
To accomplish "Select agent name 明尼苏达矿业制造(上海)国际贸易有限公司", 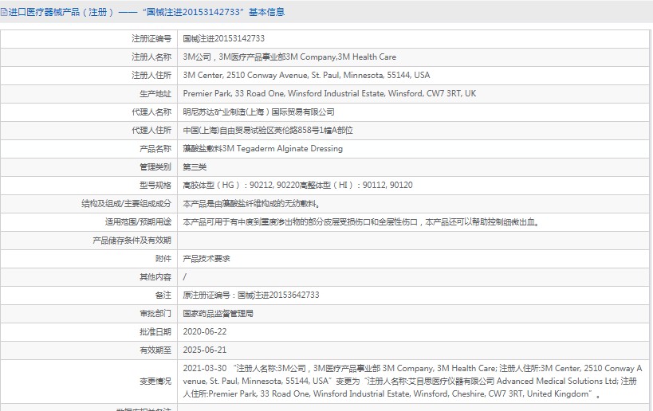I will tap(258, 112).
